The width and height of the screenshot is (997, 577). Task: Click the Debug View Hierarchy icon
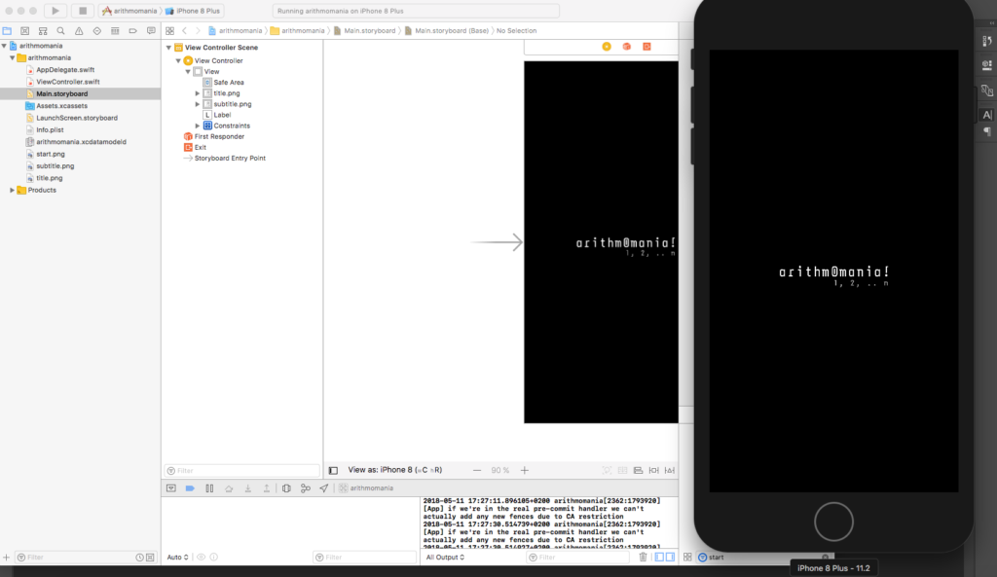(286, 487)
